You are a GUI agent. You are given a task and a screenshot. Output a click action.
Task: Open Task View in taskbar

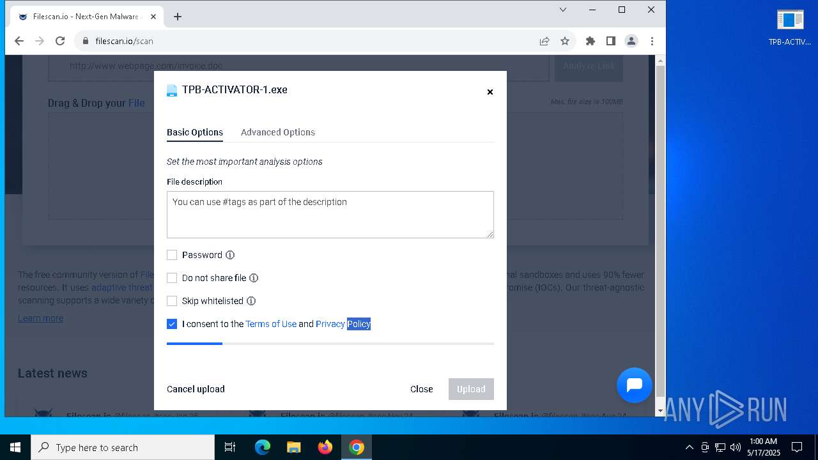click(230, 447)
